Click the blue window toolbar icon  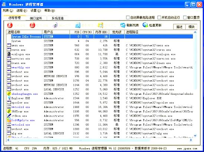point(78,25)
